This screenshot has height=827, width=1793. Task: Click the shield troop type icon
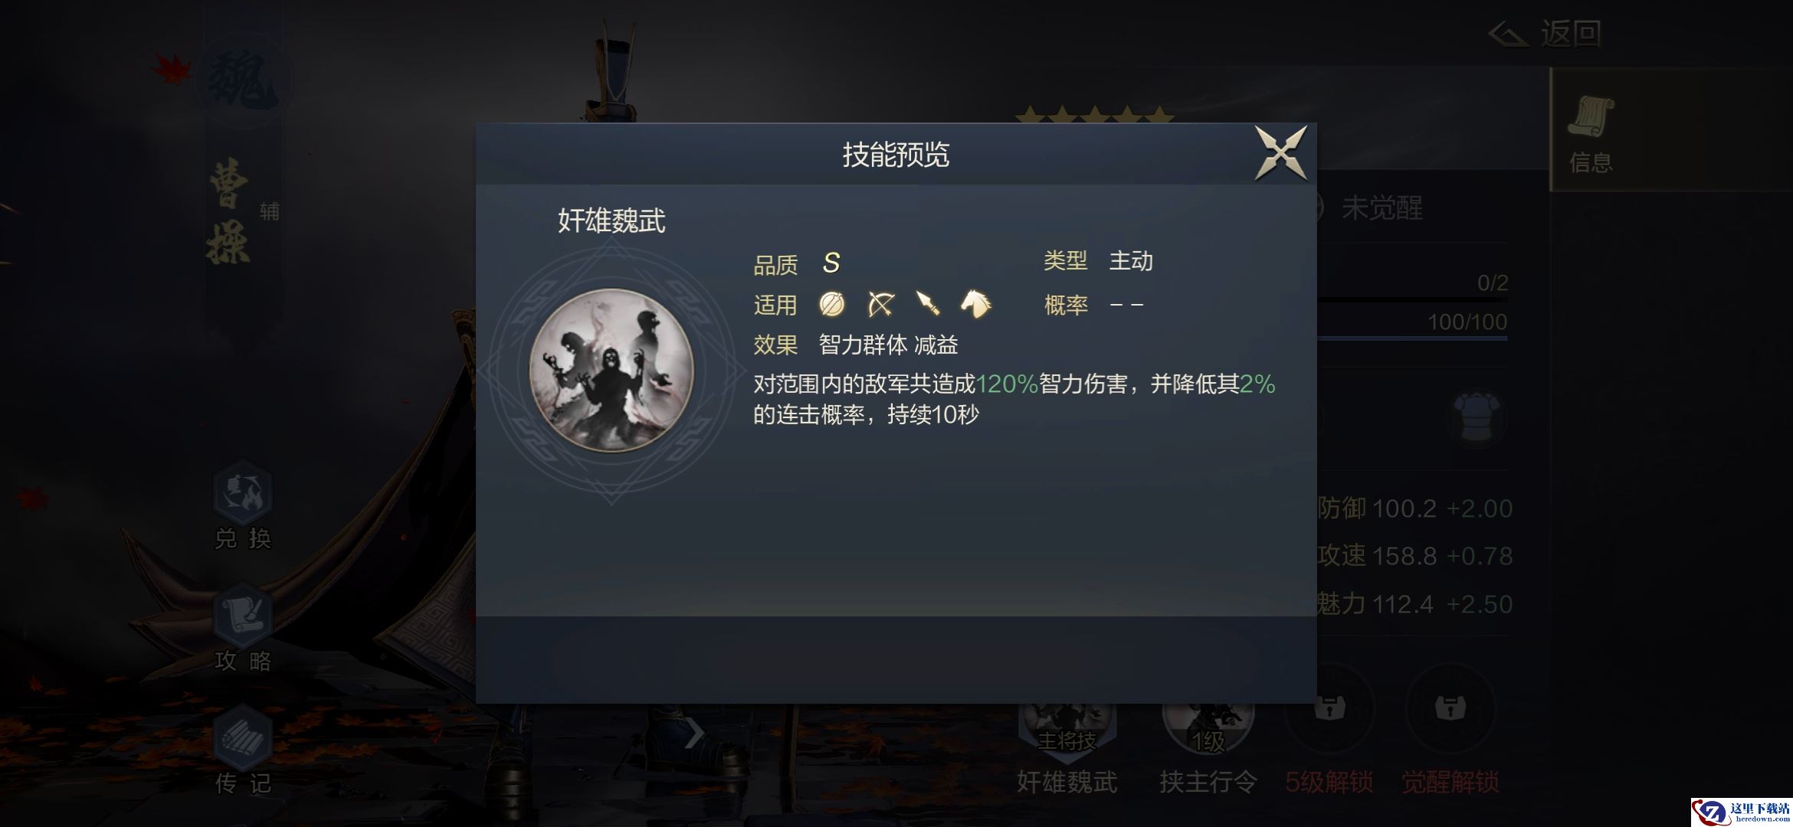pos(832,304)
